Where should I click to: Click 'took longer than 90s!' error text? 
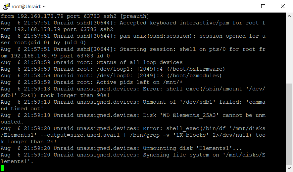click(75, 96)
